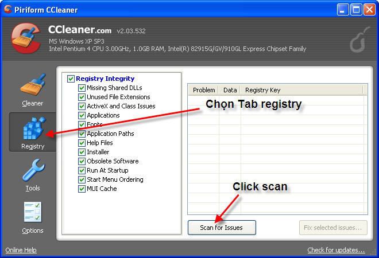
Task: Toggle the Installer checkbox
Action: coord(82,152)
